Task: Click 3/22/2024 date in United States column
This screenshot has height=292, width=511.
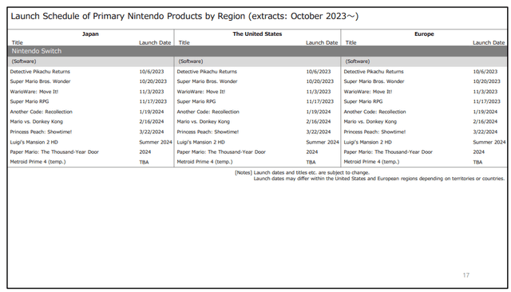Action: 319,132
